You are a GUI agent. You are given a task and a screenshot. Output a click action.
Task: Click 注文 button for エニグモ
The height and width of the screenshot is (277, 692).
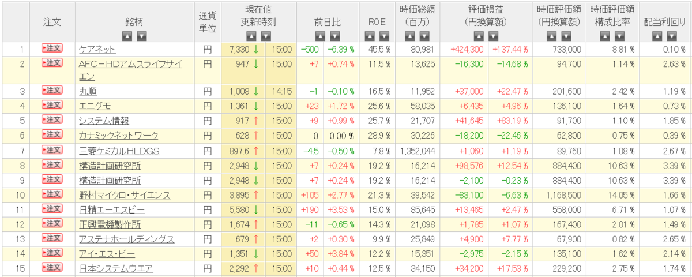(52, 104)
